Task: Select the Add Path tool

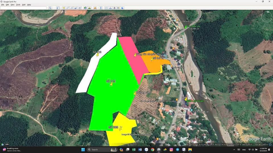Action: coord(72,8)
